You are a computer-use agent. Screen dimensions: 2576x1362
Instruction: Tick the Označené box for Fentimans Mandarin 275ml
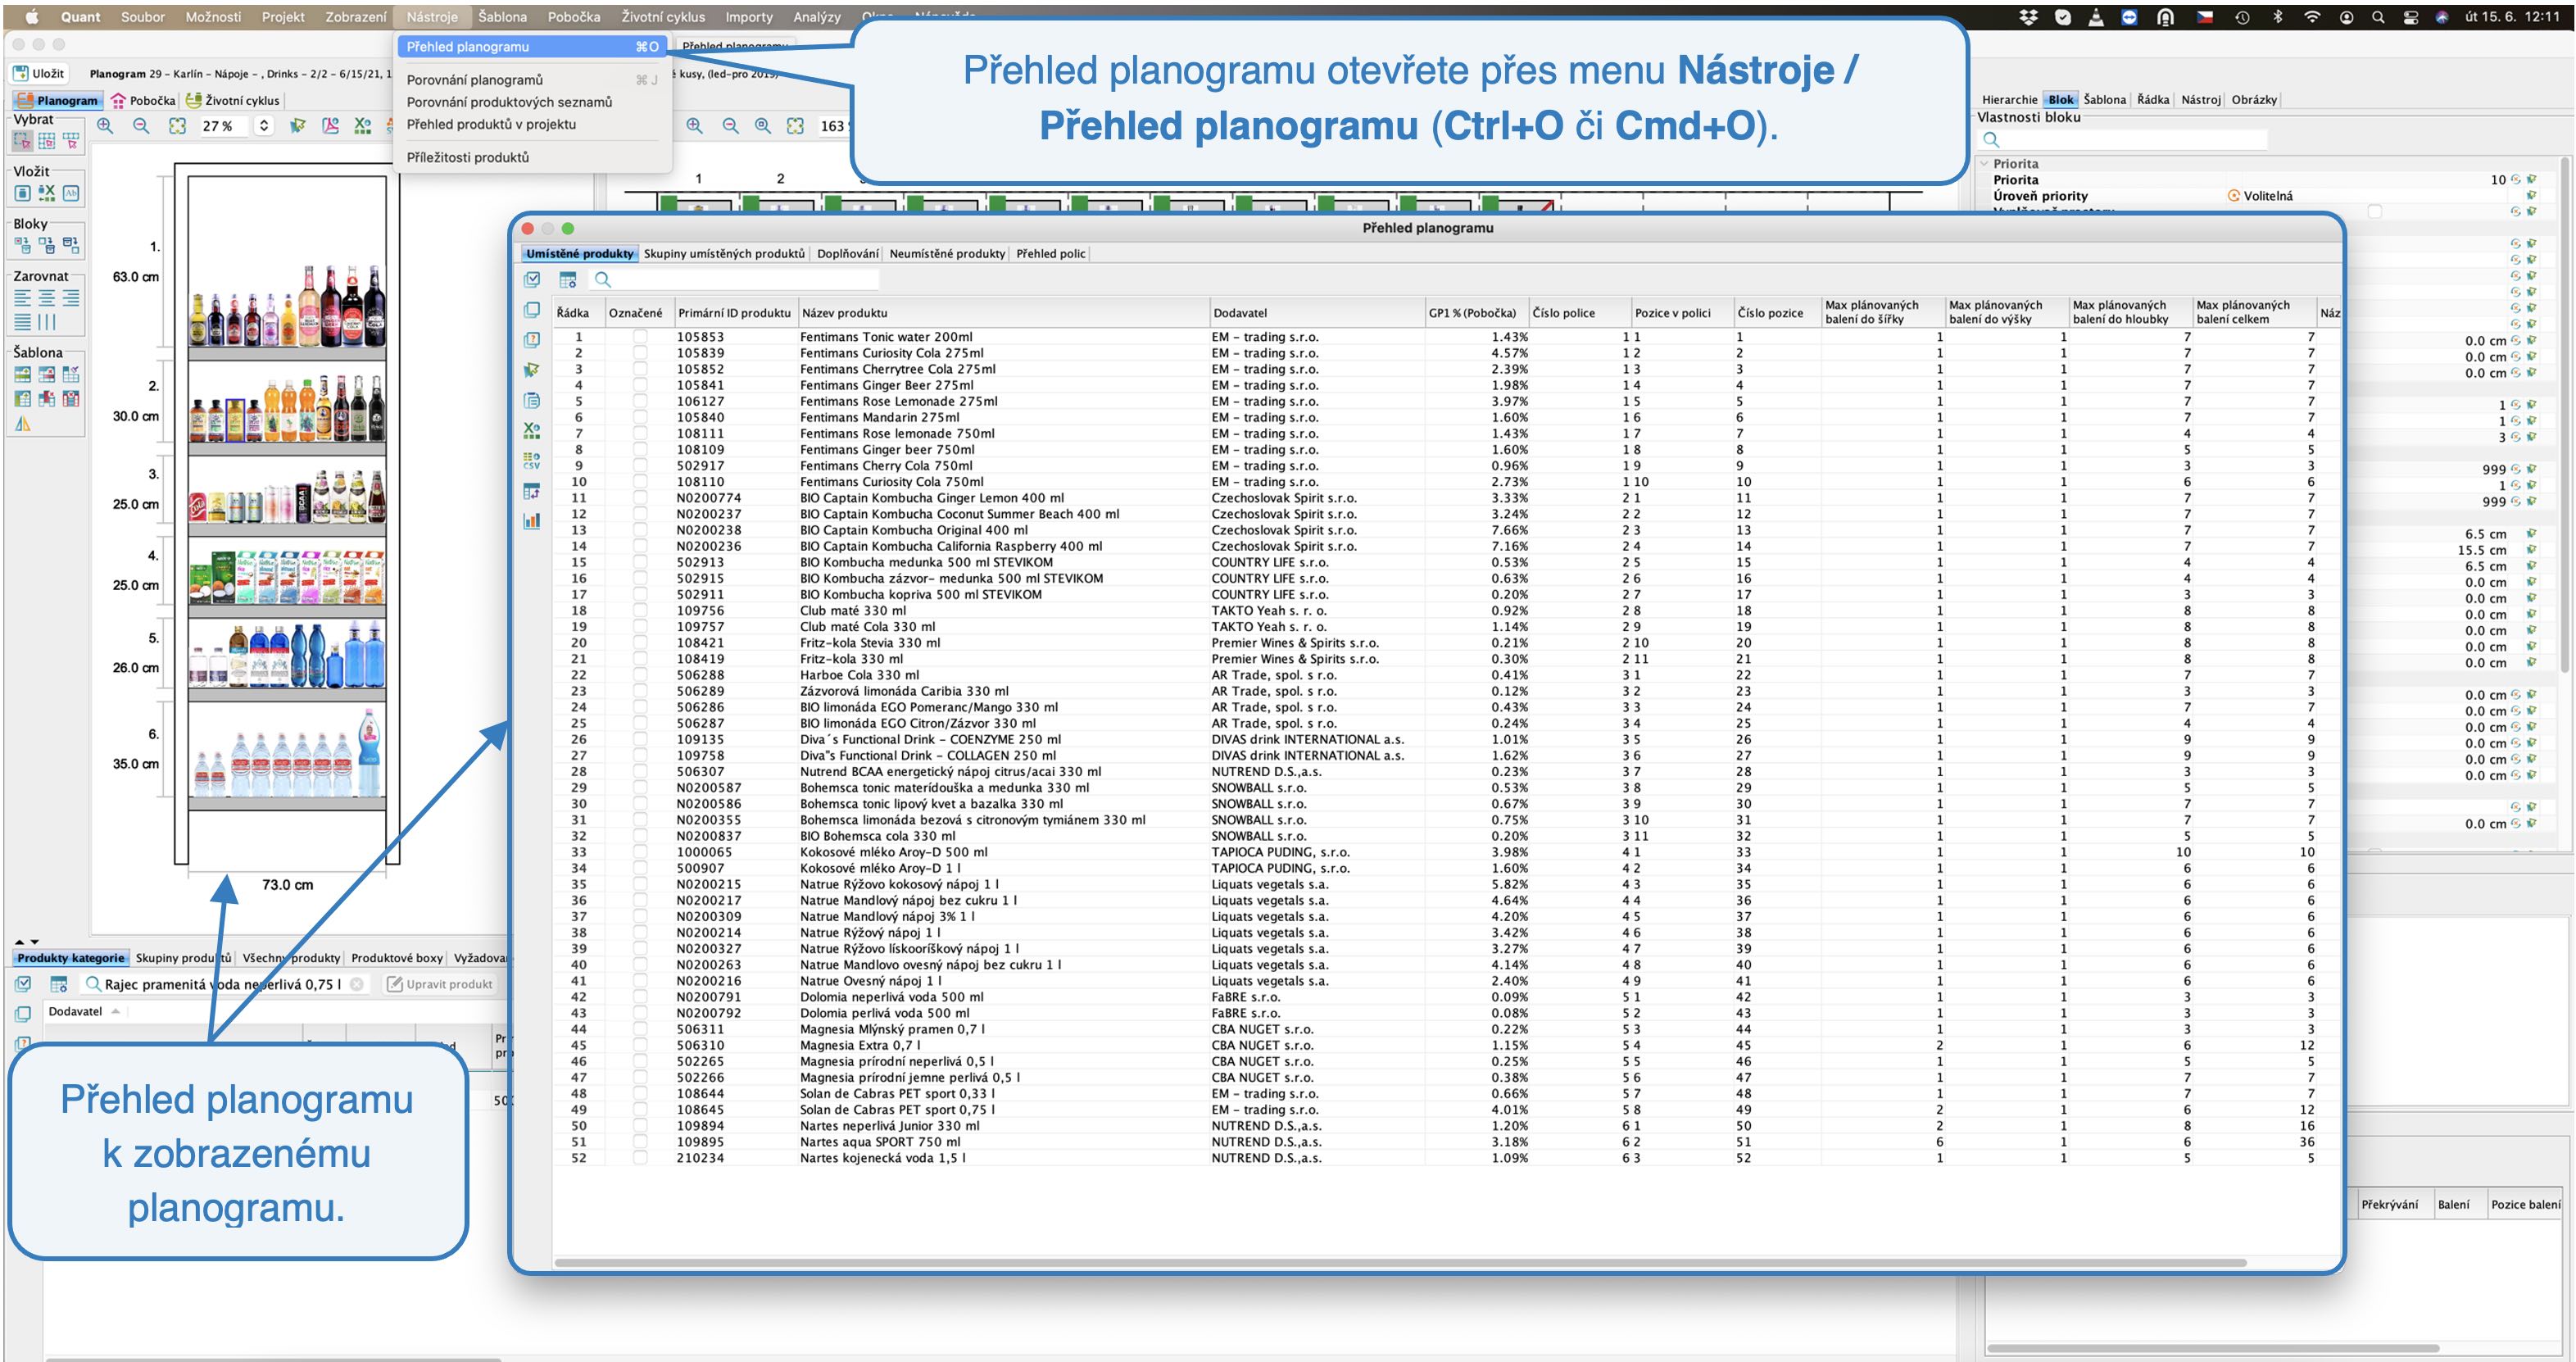point(640,417)
